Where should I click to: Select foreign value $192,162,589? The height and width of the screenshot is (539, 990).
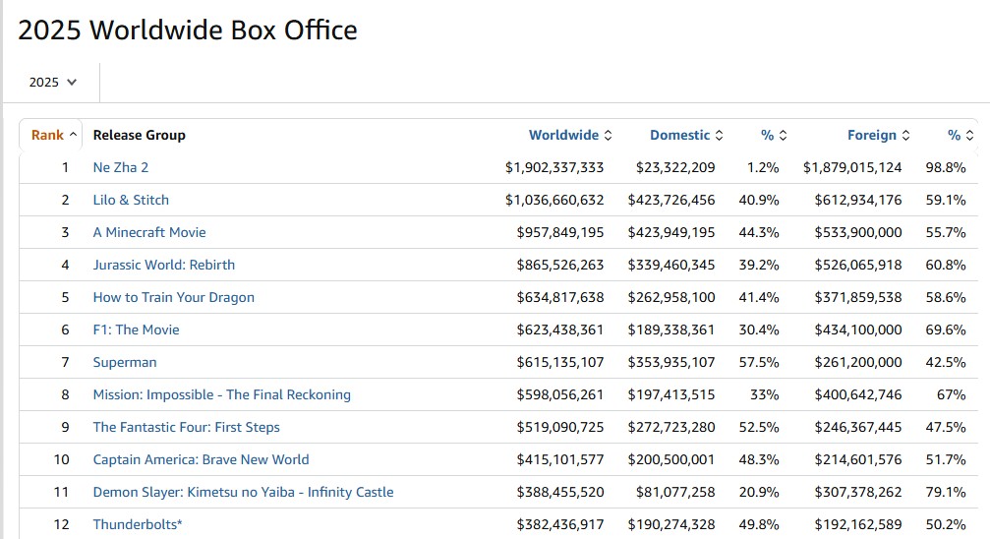pyautogui.click(x=858, y=524)
